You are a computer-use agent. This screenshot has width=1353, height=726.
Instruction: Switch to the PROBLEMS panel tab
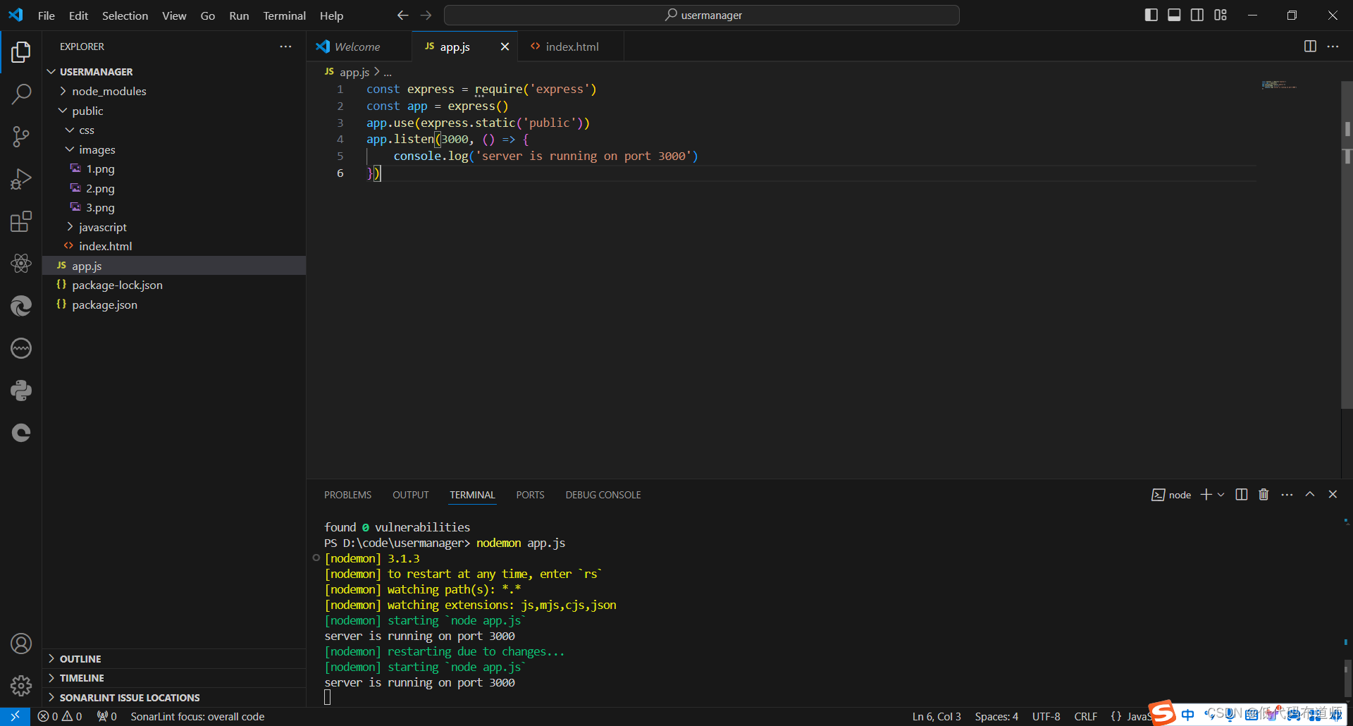347,495
